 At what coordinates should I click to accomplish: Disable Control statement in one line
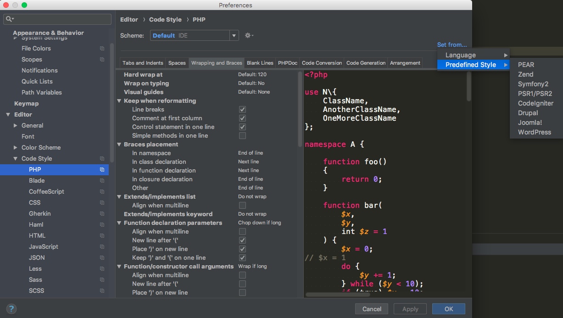242,127
